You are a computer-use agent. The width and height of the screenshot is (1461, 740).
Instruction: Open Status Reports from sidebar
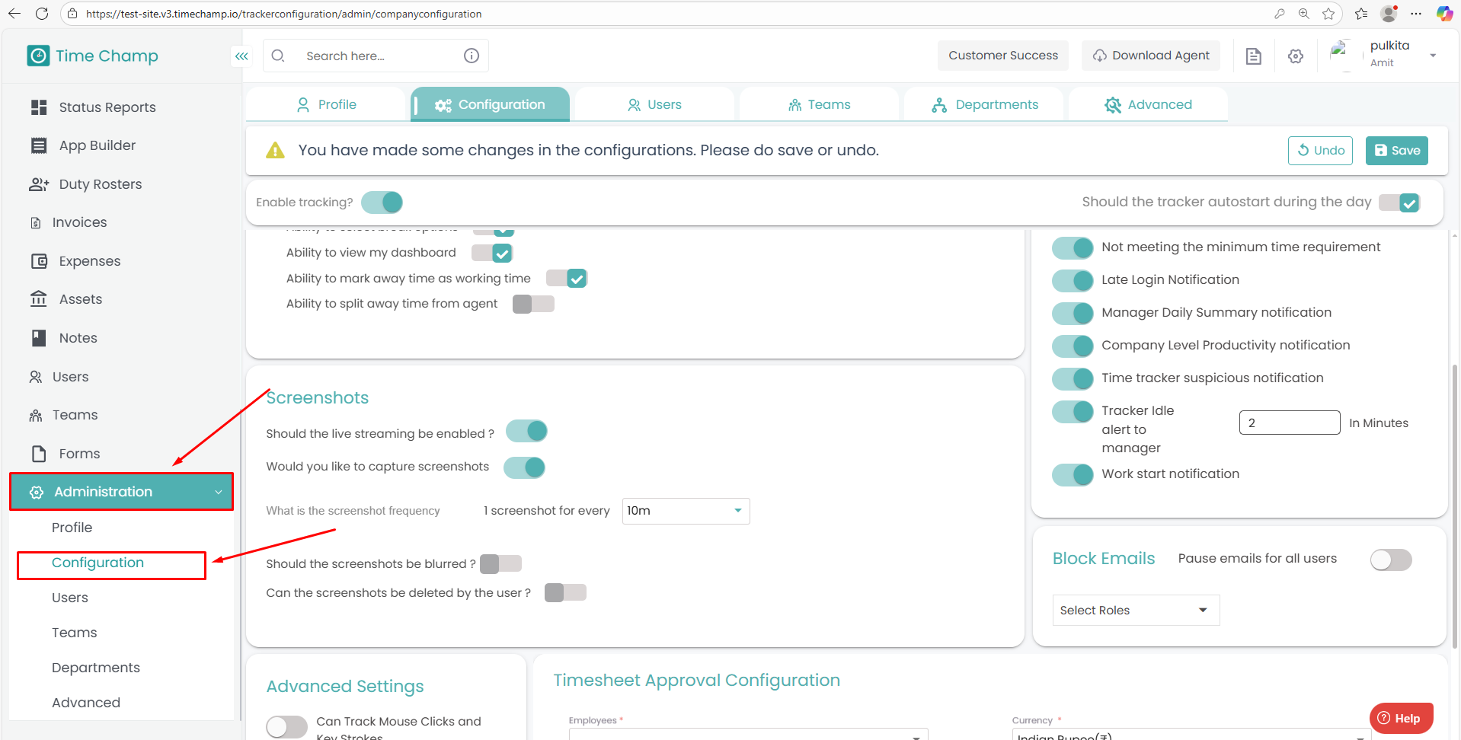pyautogui.click(x=107, y=107)
